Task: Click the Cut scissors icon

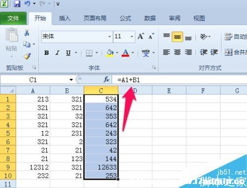Action: click(x=27, y=33)
